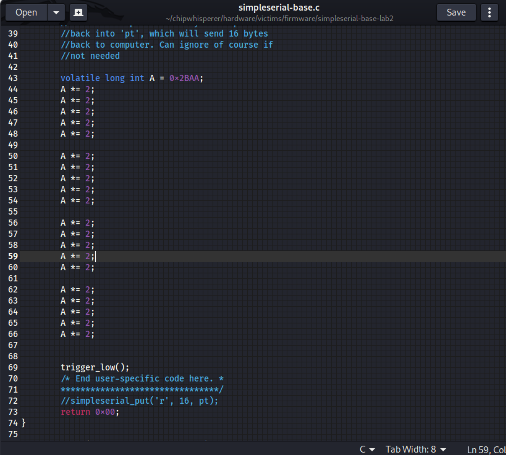Click the '//not needed' comment line
This screenshot has height=455, width=506.
(x=90, y=56)
